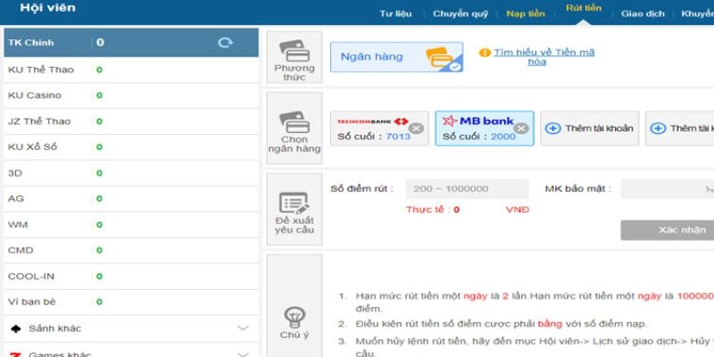Select the TK Chính account row
This screenshot has height=357, width=714.
pos(131,42)
